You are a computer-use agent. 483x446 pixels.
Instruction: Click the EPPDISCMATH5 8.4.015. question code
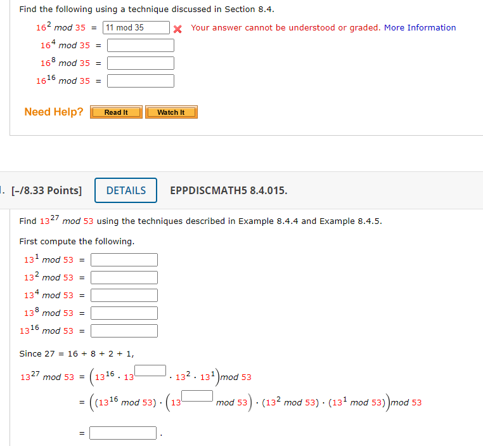click(229, 190)
